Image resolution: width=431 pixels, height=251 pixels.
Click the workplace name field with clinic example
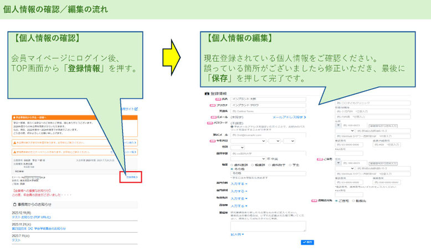pyautogui.click(x=372, y=103)
